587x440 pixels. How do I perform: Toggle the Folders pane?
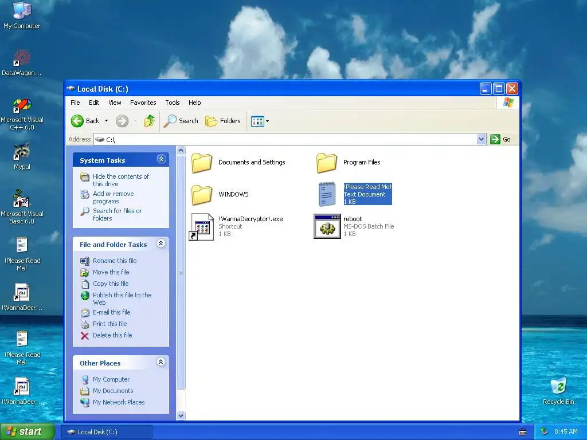point(223,121)
